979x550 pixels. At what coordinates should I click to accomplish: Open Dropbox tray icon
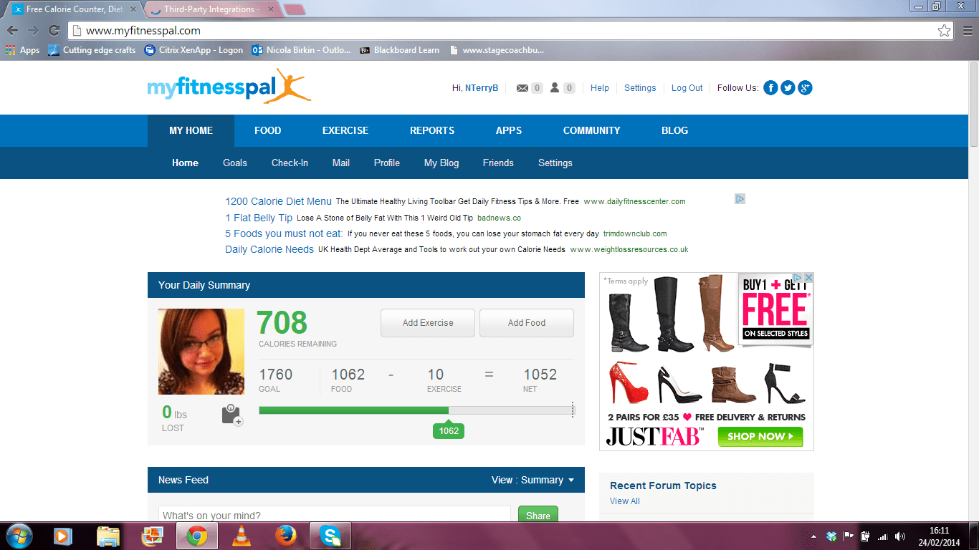tap(831, 536)
